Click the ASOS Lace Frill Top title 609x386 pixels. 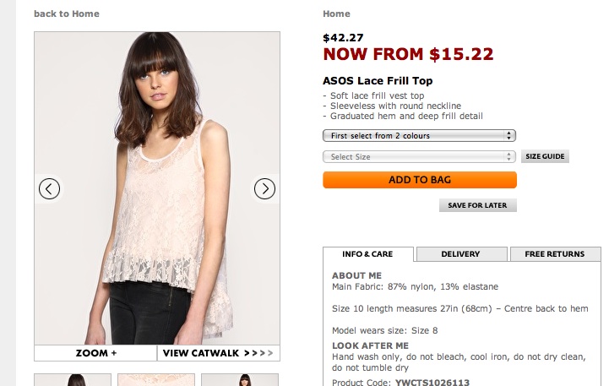click(x=378, y=81)
